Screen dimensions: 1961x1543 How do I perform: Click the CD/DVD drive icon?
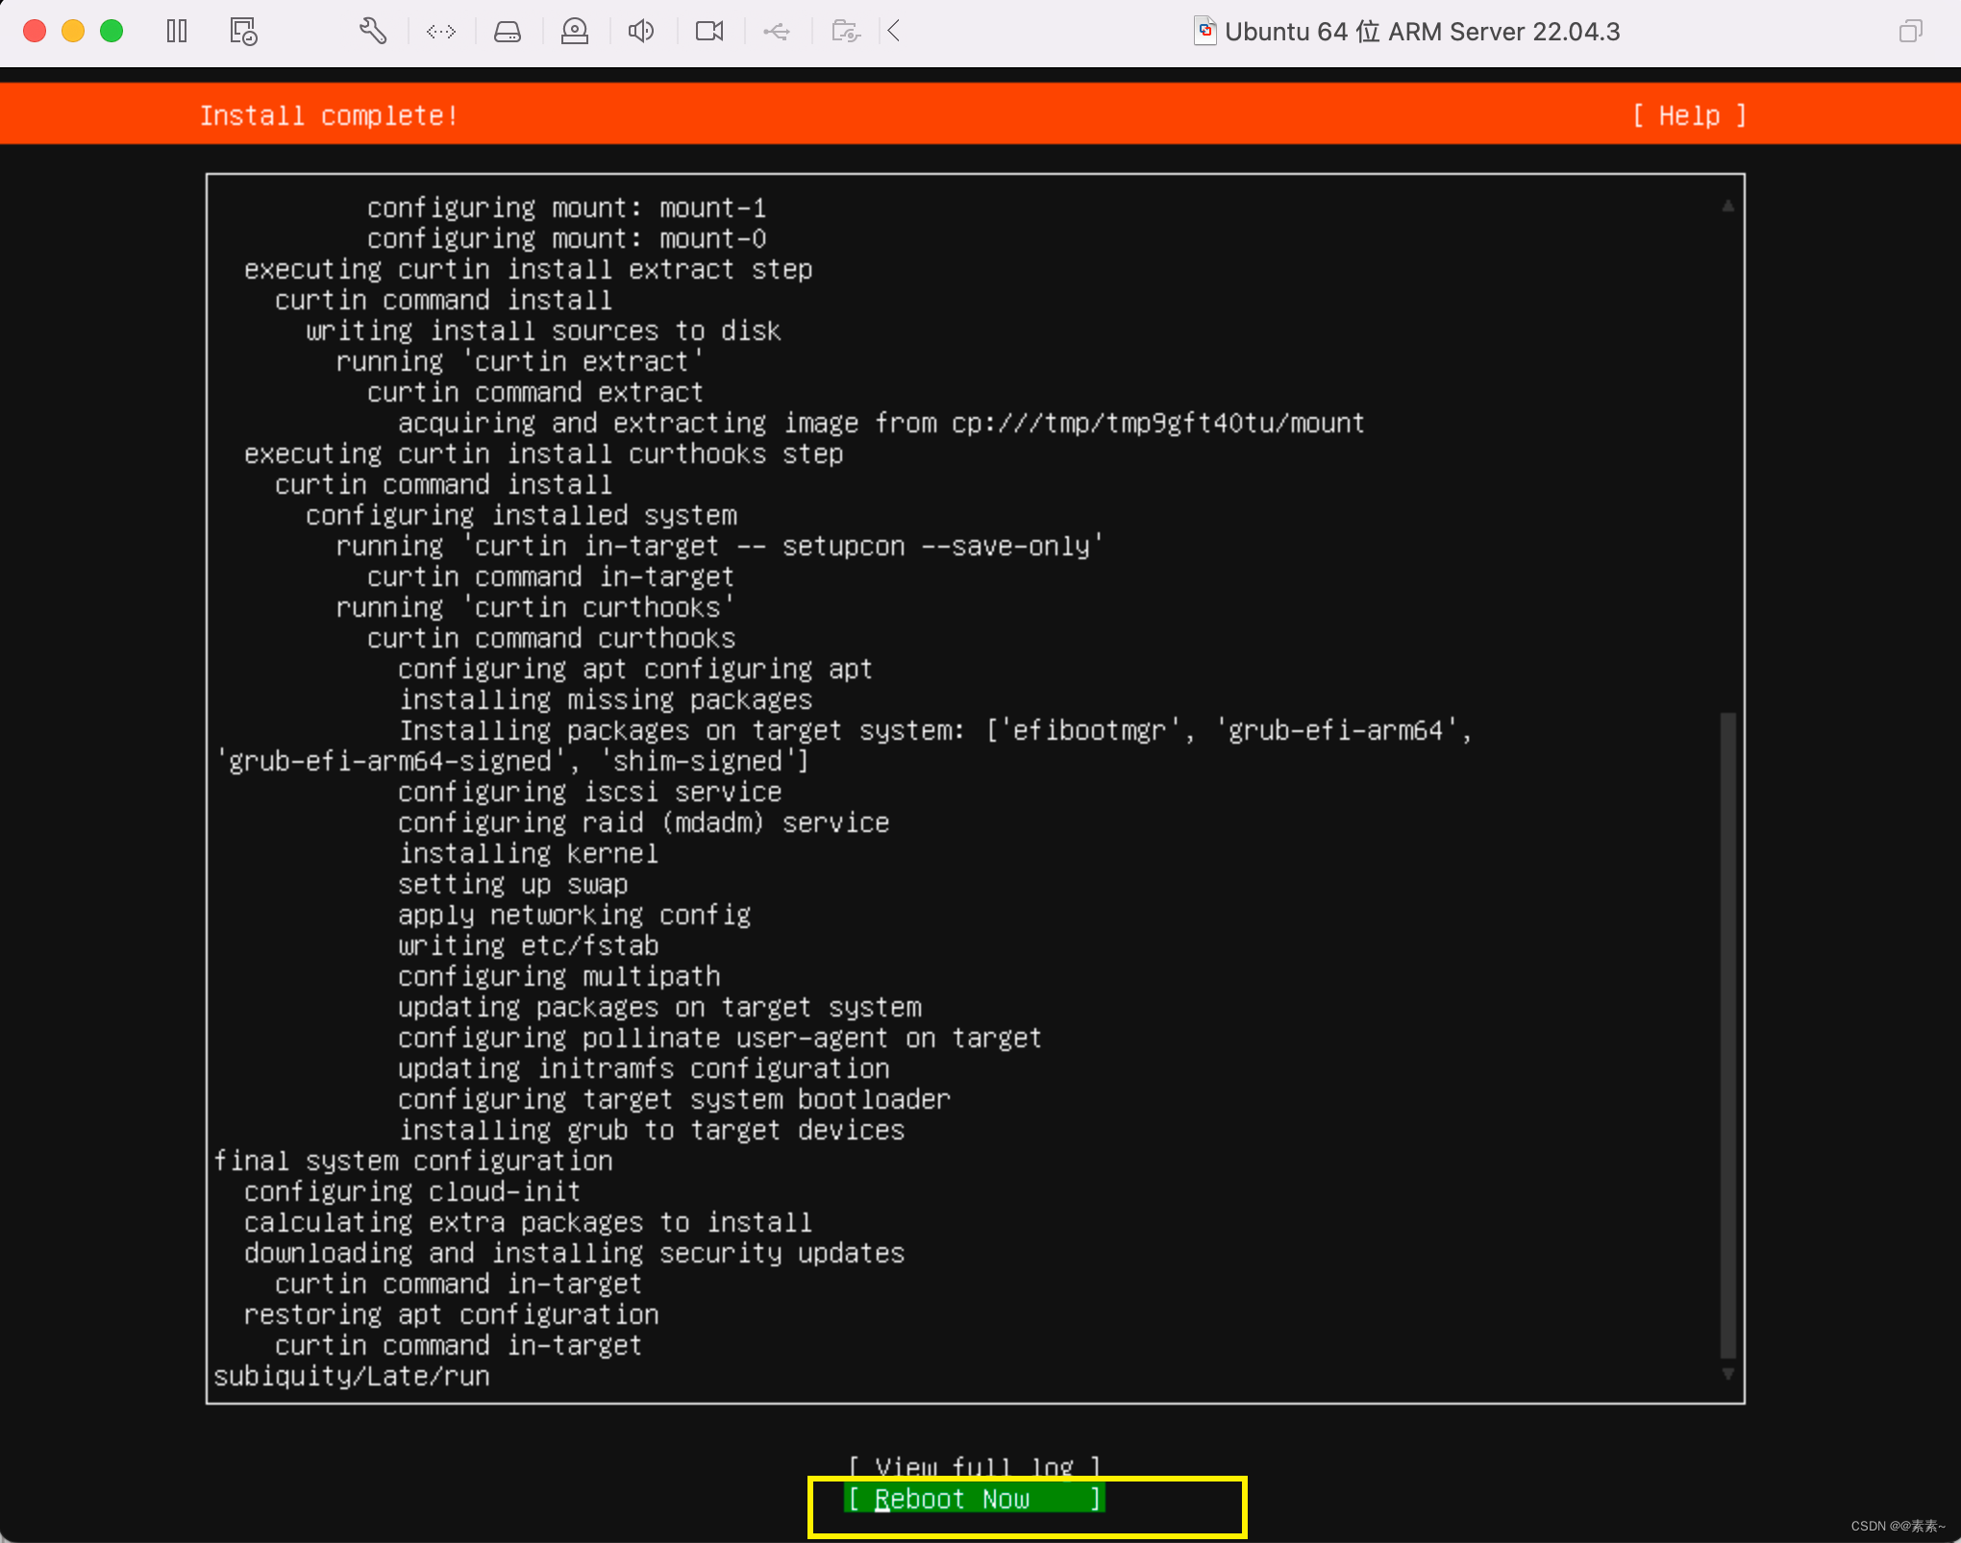pyautogui.click(x=575, y=32)
